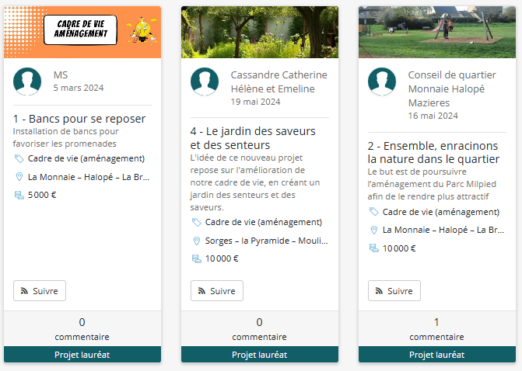
Task: Click the description starting 'Le but est de poursuivre'
Action: coord(432,184)
